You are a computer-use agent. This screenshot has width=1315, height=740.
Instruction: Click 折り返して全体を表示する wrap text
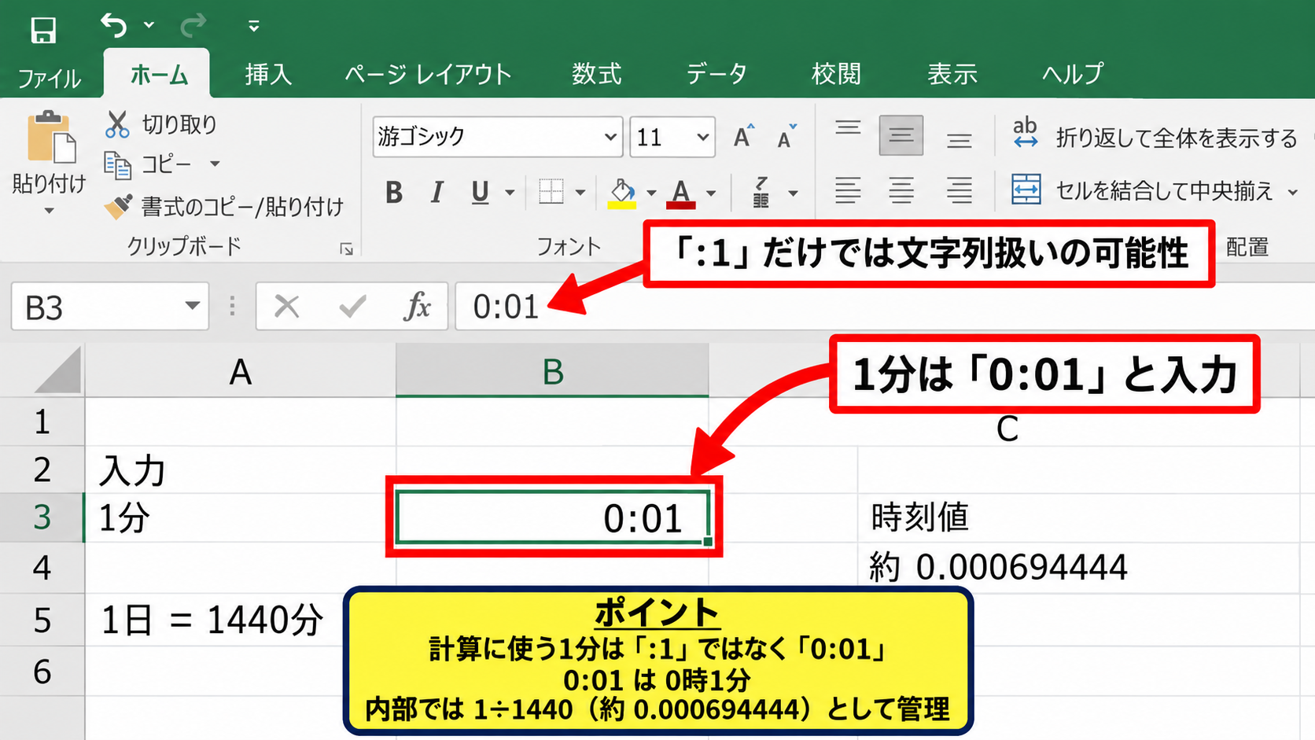pos(1154,137)
